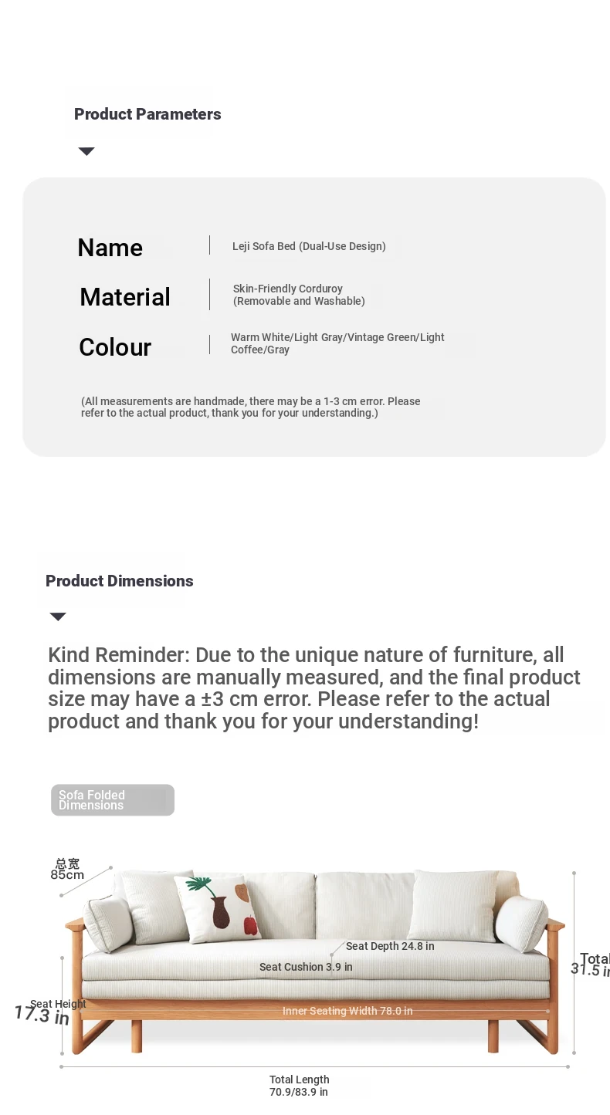Select the Sofa Folded Dimensions label
This screenshot has width=610, height=1115.
point(113,800)
